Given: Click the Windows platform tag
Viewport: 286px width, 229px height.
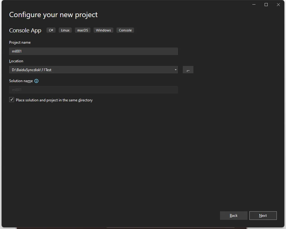Looking at the screenshot, I should [103, 30].
